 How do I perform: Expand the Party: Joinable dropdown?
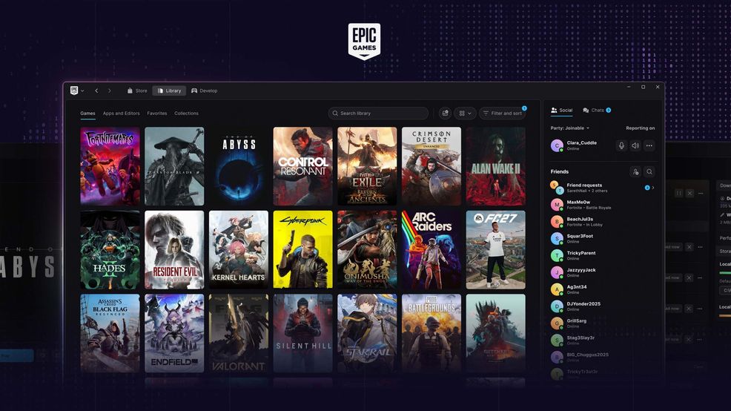tap(569, 128)
